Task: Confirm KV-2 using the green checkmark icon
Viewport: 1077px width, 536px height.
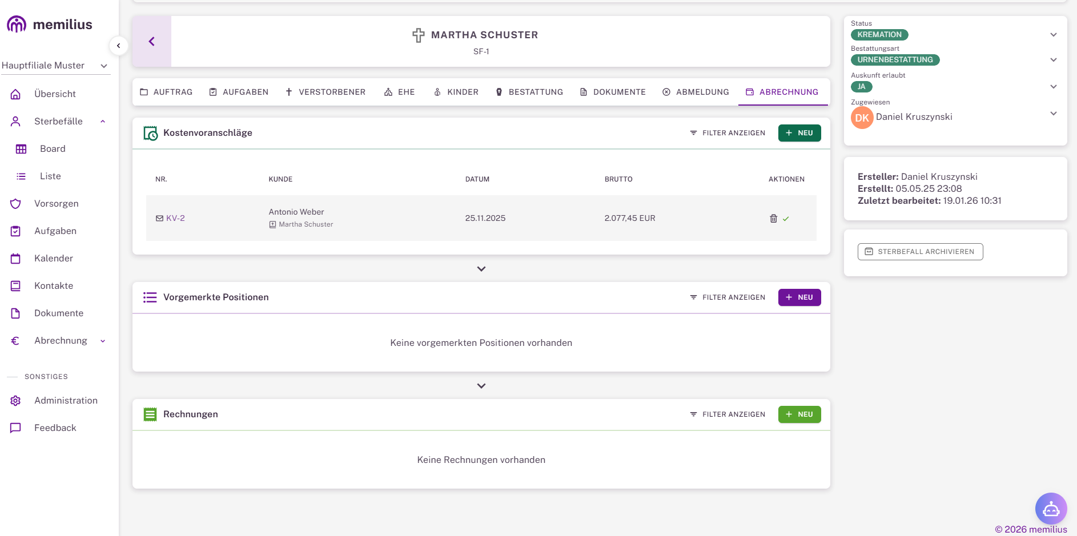Action: pos(786,219)
